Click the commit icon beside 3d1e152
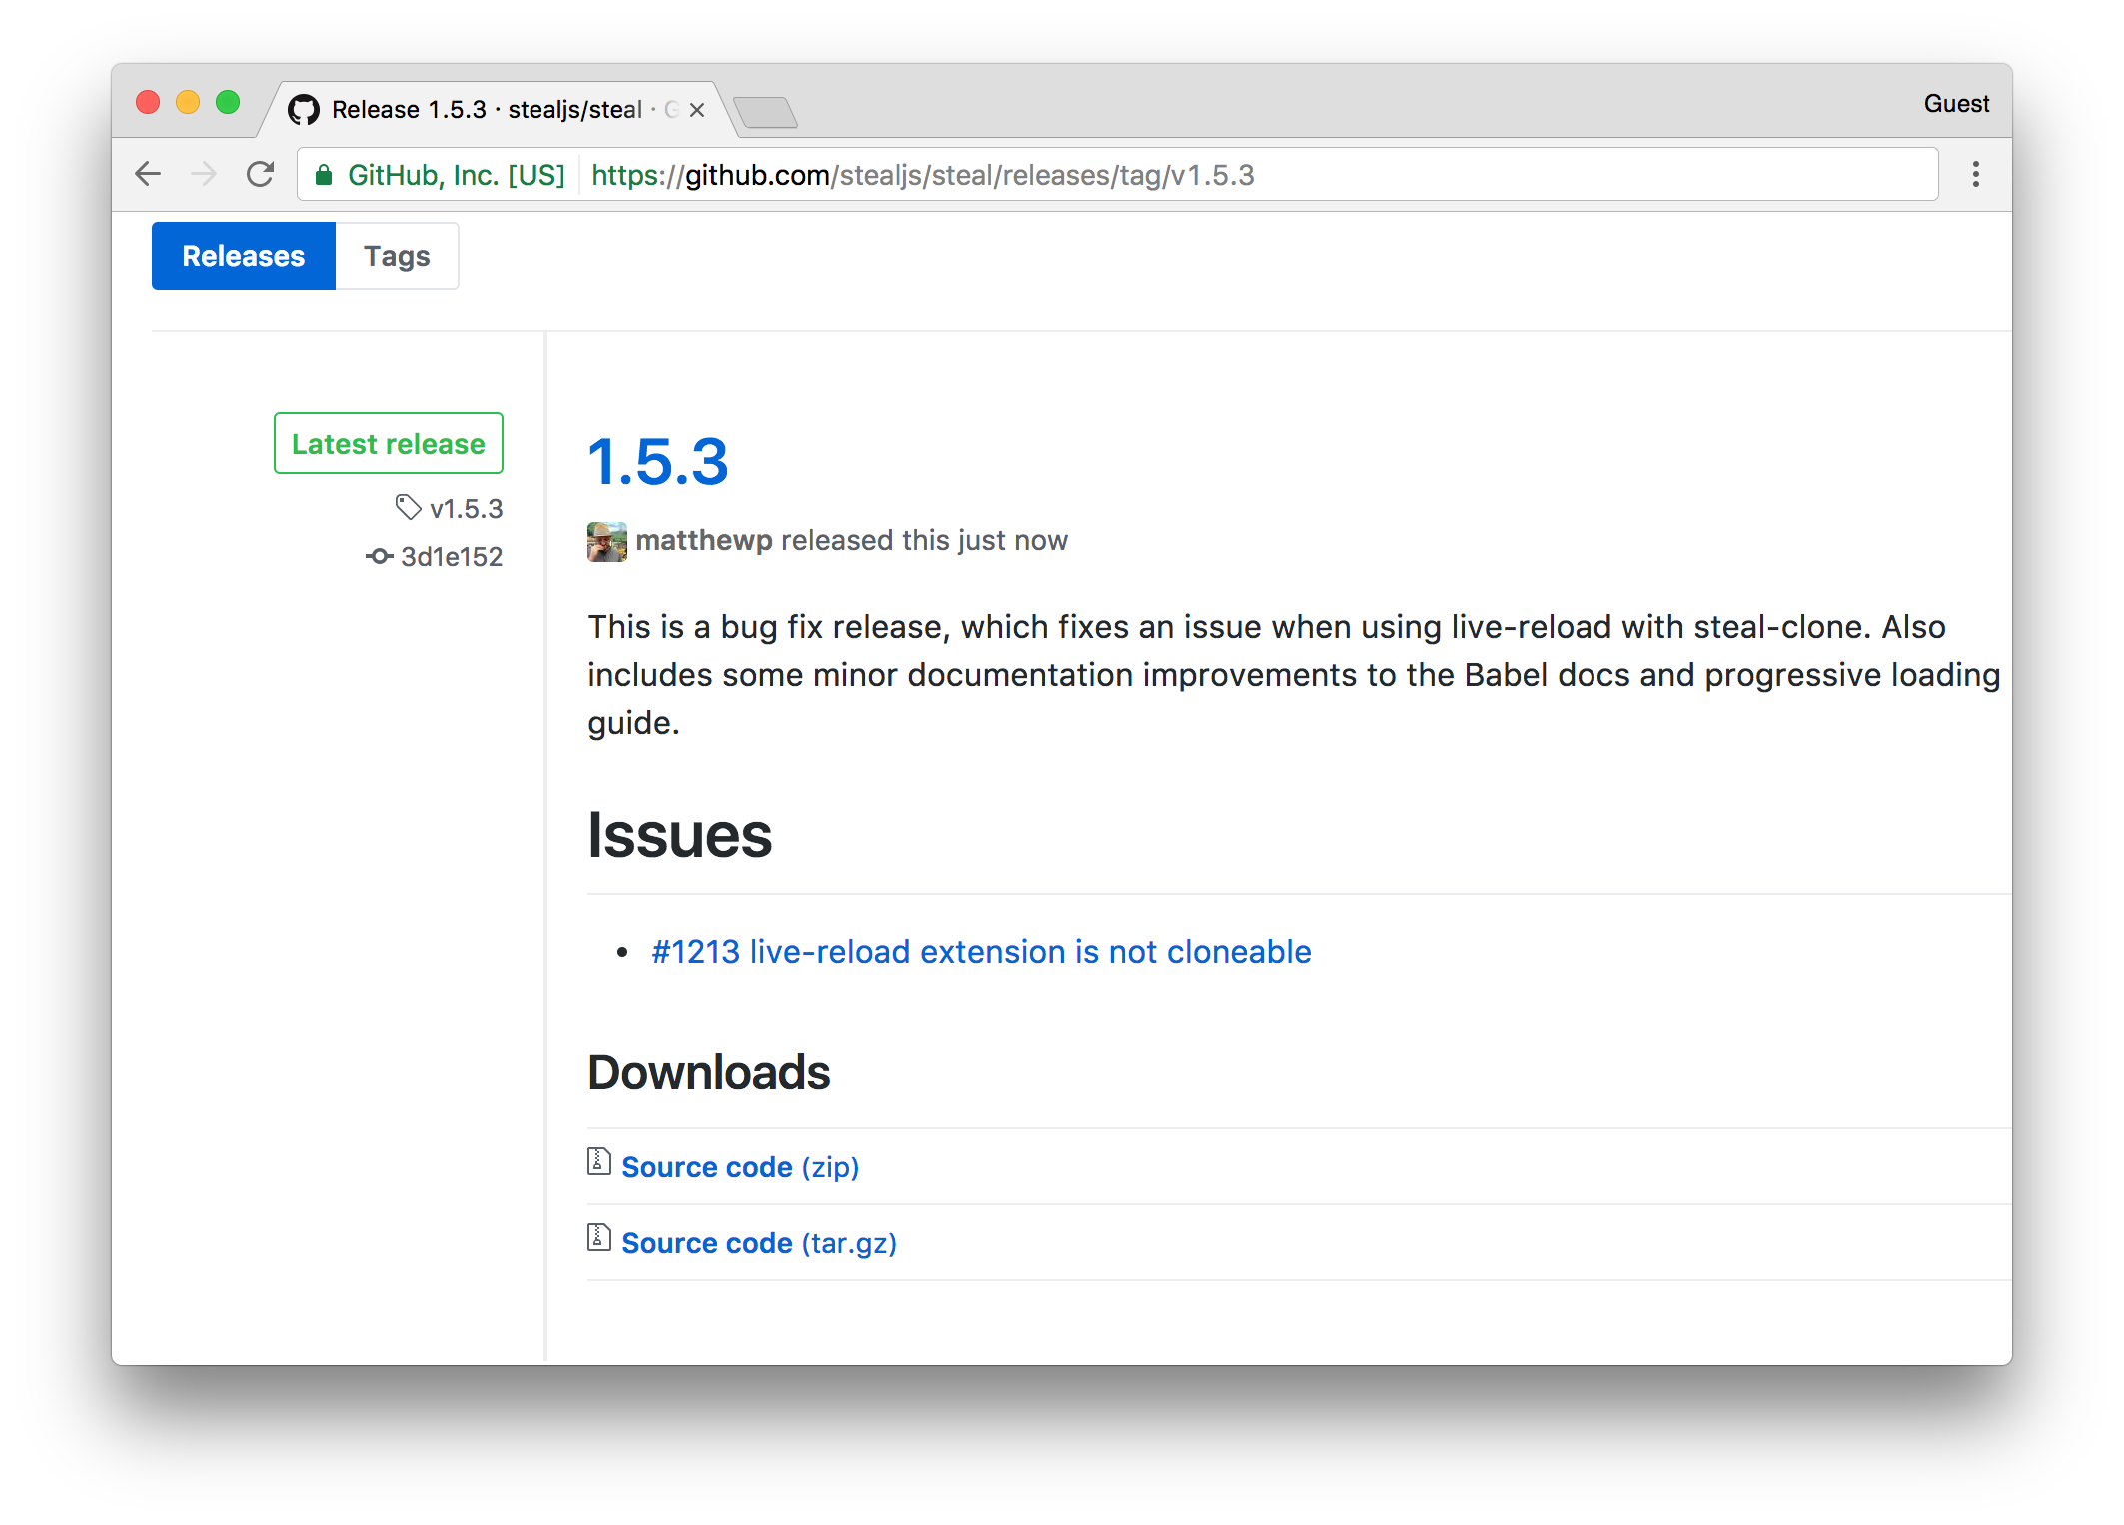The width and height of the screenshot is (2124, 1525). pyautogui.click(x=379, y=556)
